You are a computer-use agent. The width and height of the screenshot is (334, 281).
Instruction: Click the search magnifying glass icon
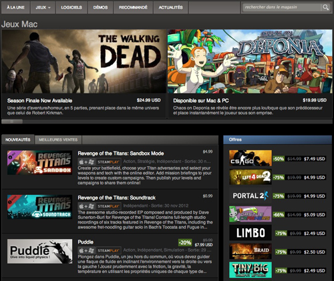pos(325,7)
